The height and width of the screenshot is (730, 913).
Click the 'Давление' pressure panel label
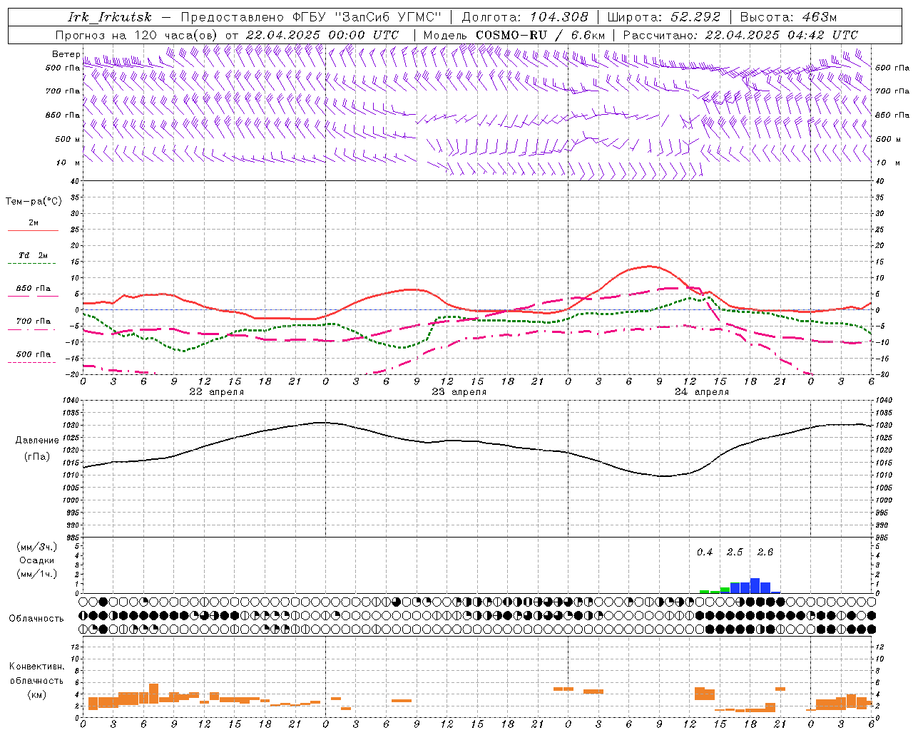point(37,441)
